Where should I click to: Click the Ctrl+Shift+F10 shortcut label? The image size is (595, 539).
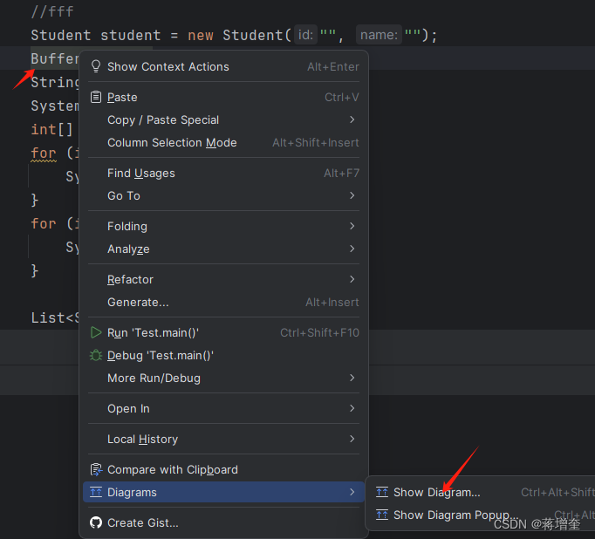click(319, 332)
